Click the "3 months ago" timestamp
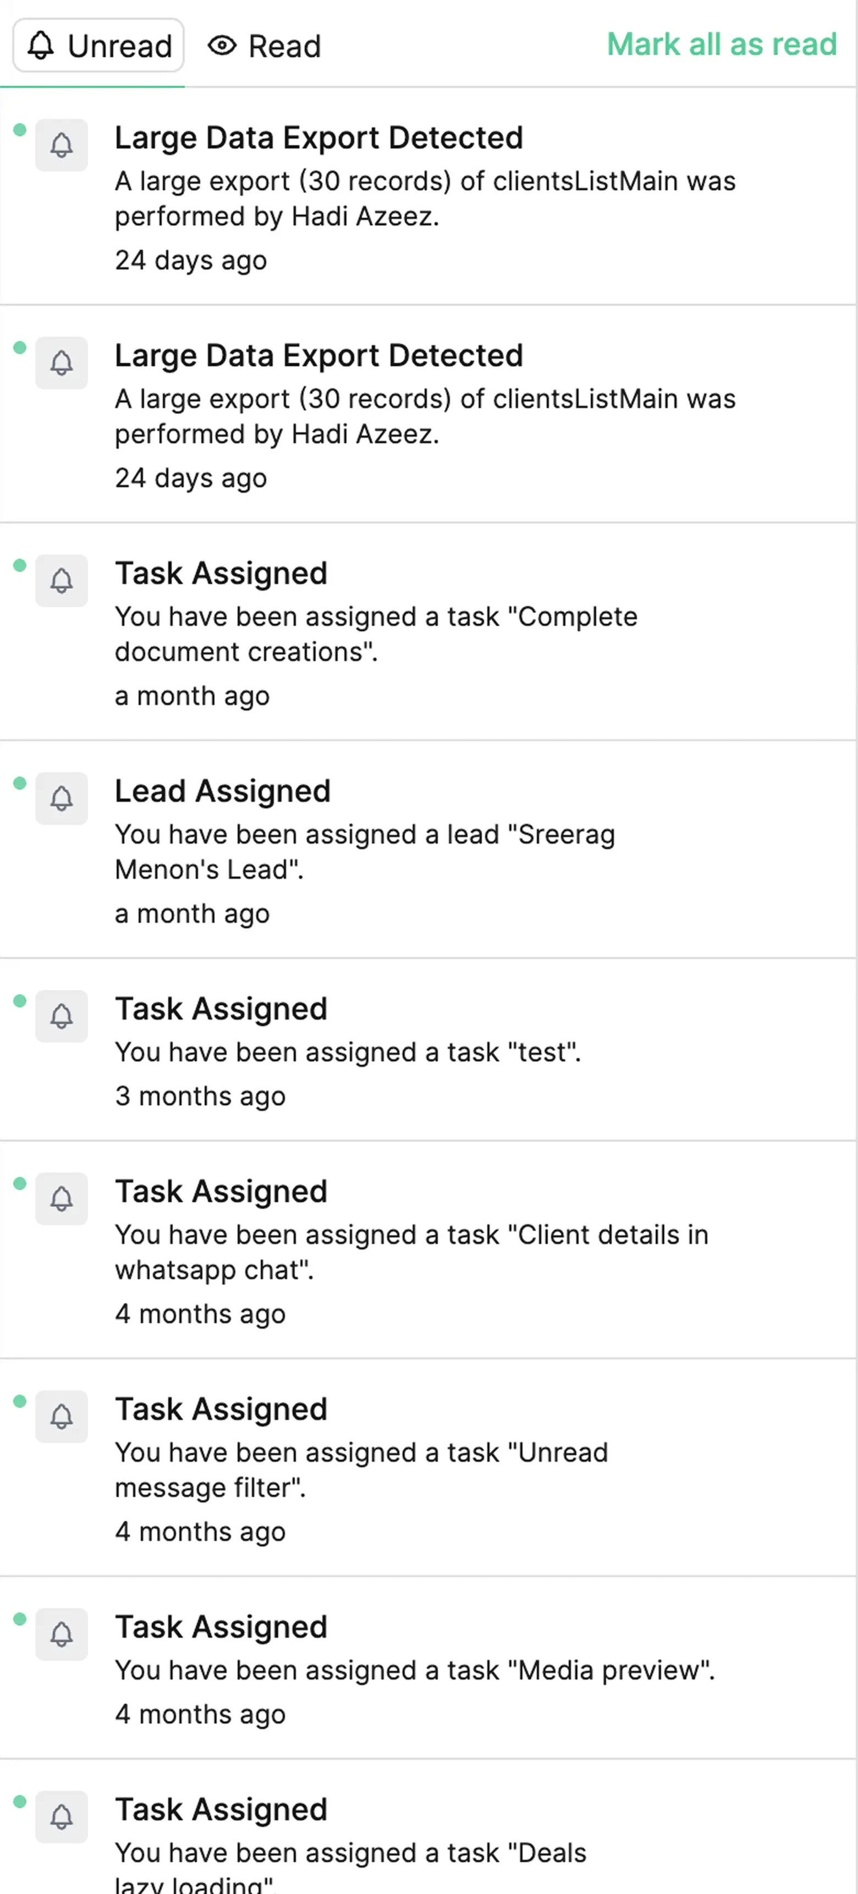The image size is (858, 1894). click(200, 1095)
